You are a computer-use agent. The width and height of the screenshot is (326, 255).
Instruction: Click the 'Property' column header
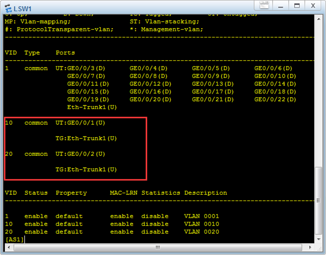click(71, 193)
